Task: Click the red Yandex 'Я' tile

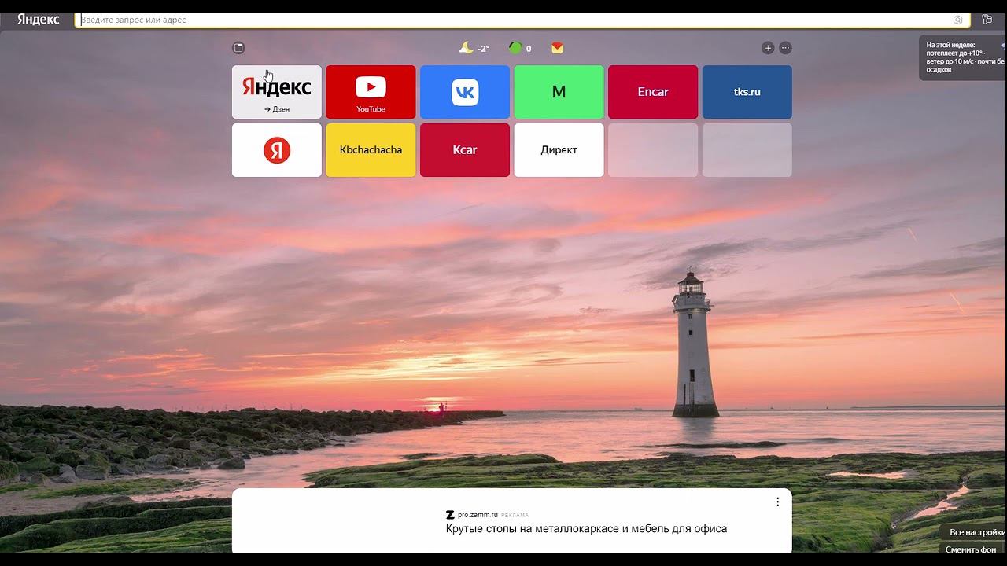Action: [x=276, y=150]
